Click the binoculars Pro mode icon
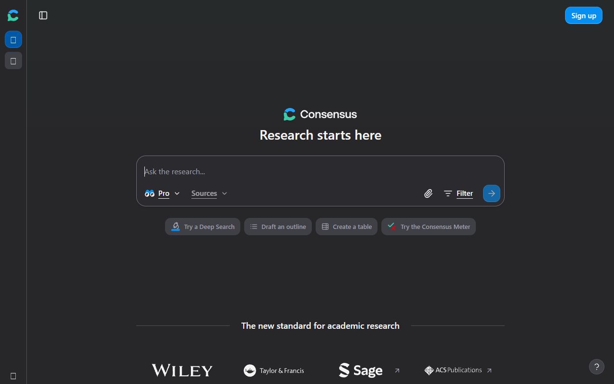614x384 pixels. 150,193
